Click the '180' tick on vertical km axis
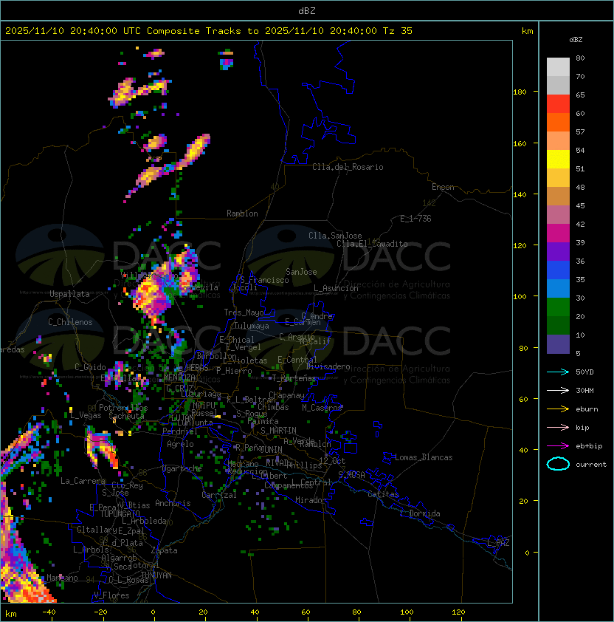Image resolution: width=614 pixels, height=622 pixels. [520, 92]
